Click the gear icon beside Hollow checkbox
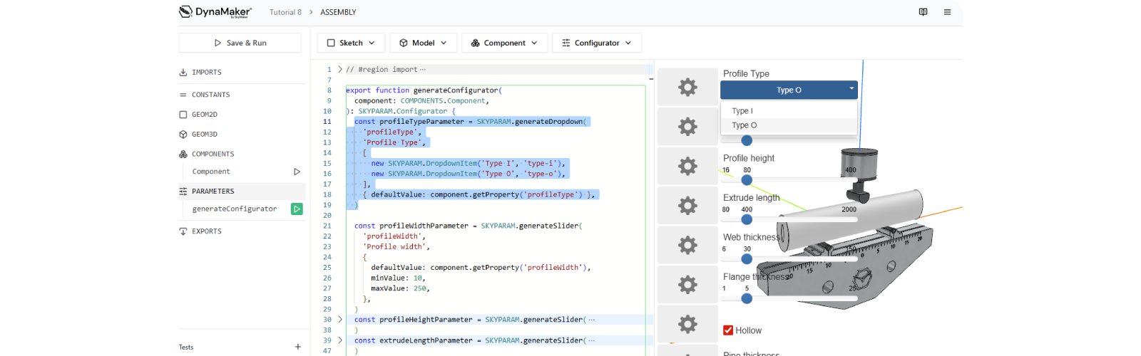The image size is (1141, 356). pyautogui.click(x=687, y=324)
